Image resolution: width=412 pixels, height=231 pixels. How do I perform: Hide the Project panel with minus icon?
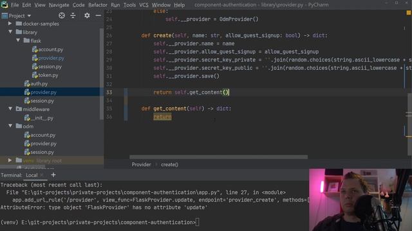pos(98,15)
